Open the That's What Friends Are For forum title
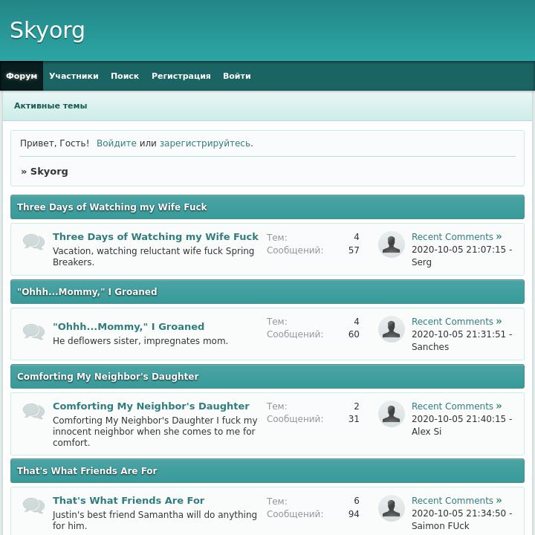This screenshot has width=535, height=535. click(129, 501)
